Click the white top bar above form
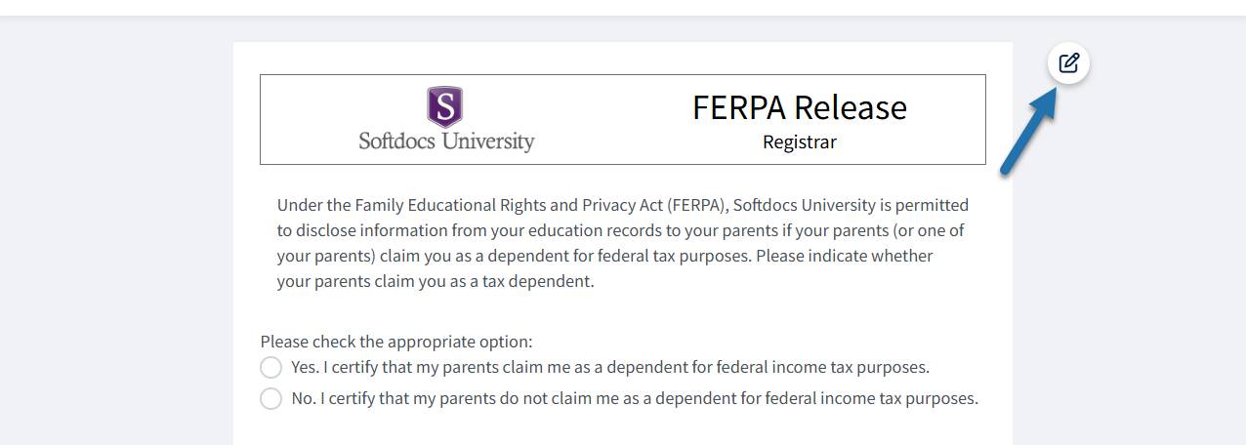The width and height of the screenshot is (1246, 445). point(623,8)
